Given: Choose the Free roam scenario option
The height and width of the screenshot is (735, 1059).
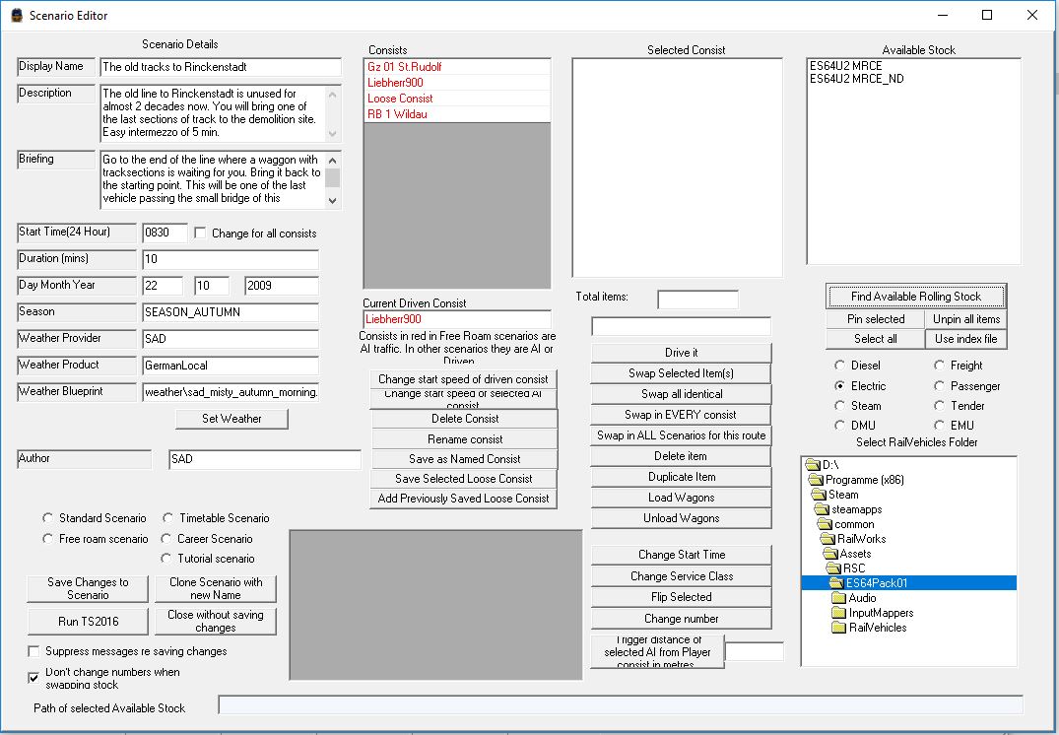Looking at the screenshot, I should tap(48, 539).
